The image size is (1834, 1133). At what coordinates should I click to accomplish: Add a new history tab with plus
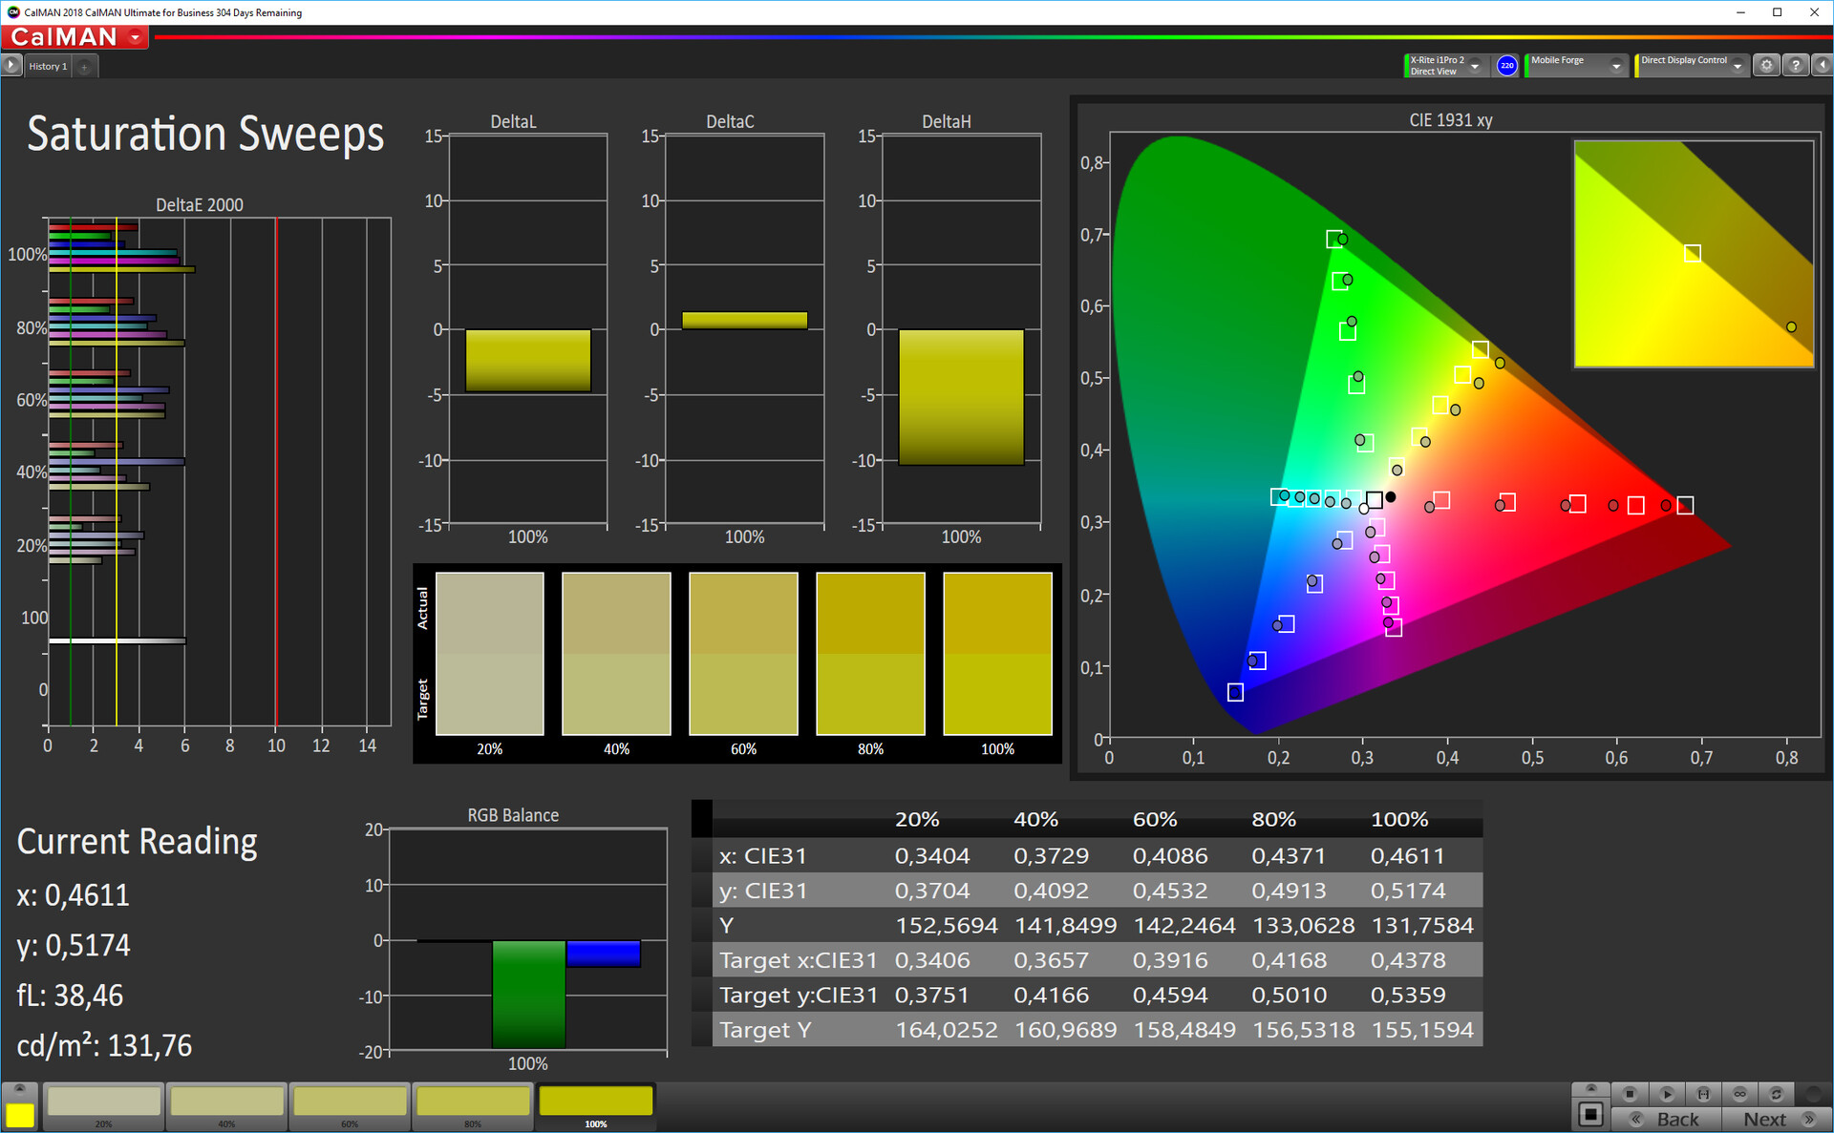[x=84, y=66]
